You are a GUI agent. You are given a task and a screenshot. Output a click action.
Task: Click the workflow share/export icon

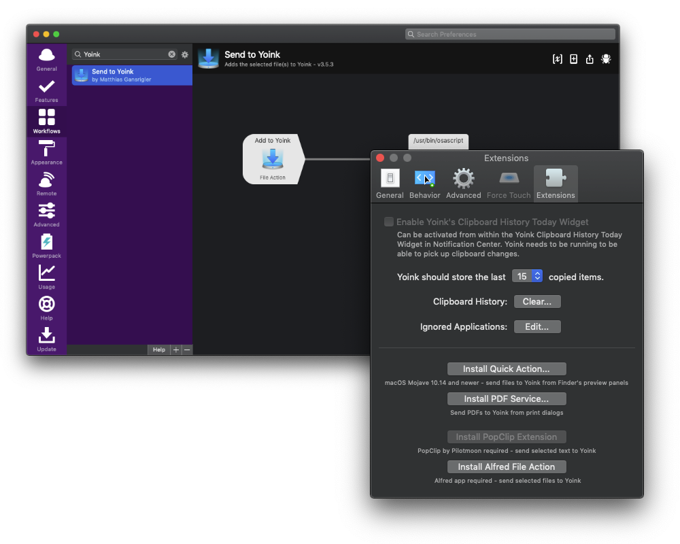590,59
